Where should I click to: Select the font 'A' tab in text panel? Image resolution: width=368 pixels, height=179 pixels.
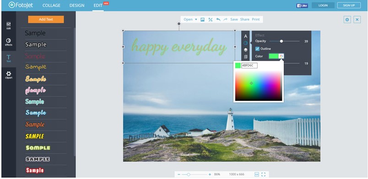[245, 37]
